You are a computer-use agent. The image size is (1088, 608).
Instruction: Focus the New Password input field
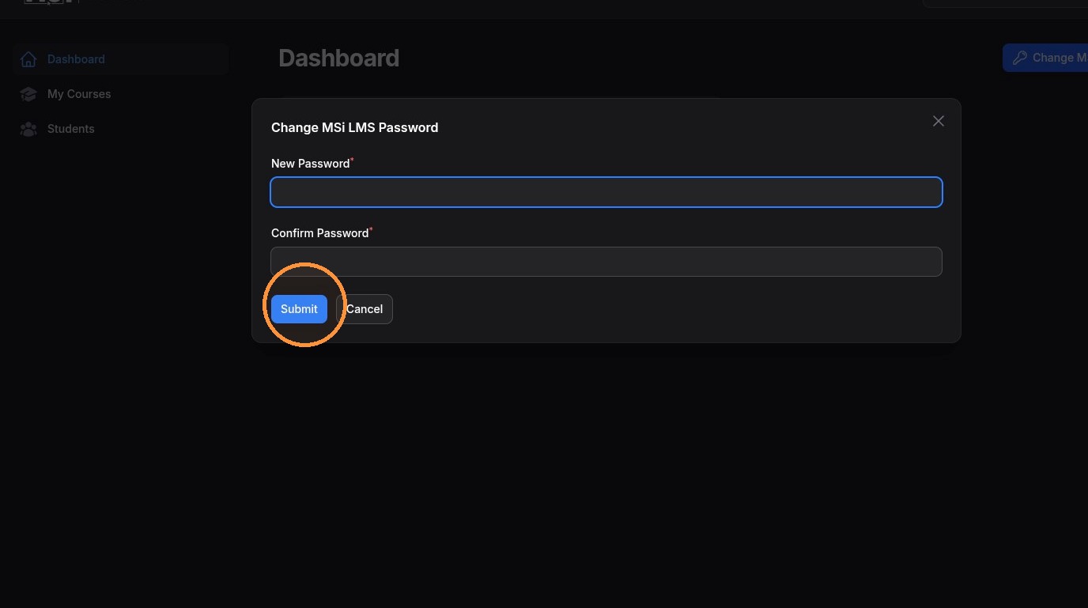coord(606,192)
